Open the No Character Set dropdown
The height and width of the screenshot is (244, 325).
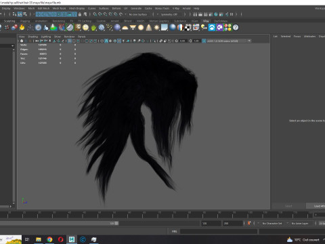point(272,223)
